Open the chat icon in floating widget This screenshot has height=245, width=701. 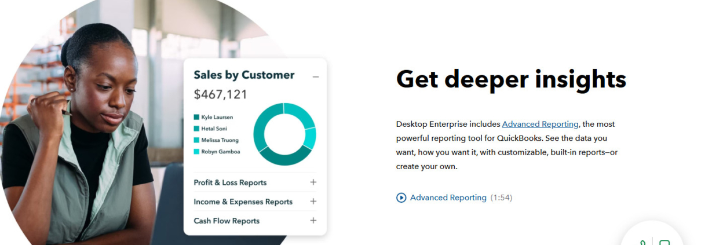click(664, 243)
